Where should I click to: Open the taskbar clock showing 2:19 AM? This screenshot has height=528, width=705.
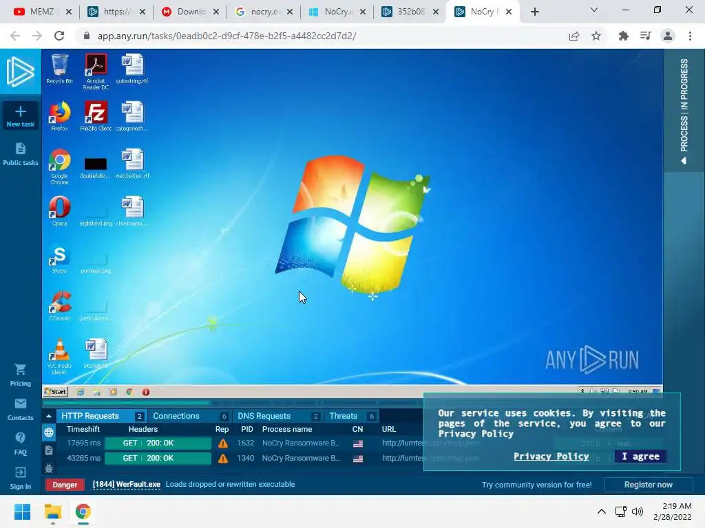(x=673, y=511)
